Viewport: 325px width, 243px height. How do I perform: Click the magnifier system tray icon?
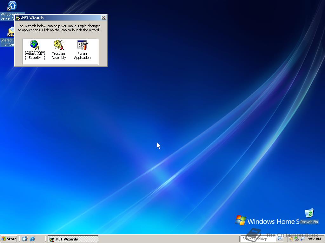pos(302,239)
